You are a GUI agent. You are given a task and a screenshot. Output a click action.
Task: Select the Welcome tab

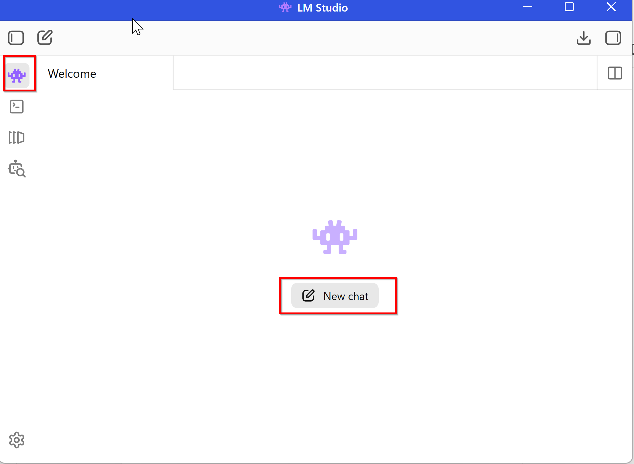pos(72,74)
